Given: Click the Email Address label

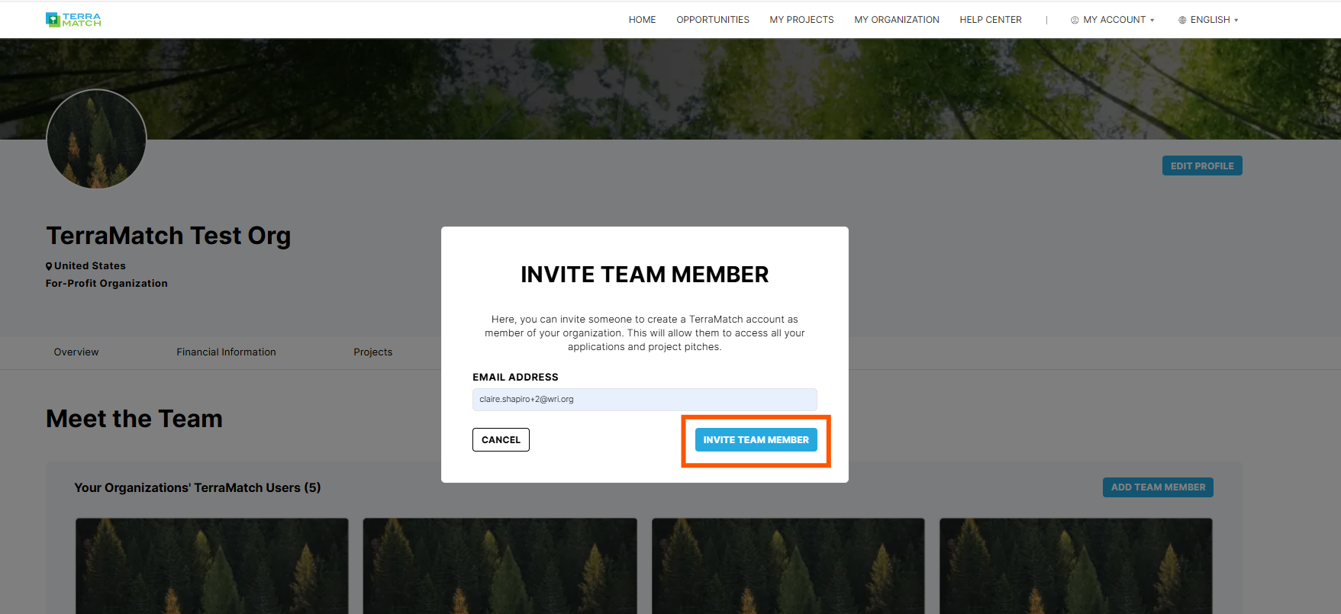Looking at the screenshot, I should 515,378.
